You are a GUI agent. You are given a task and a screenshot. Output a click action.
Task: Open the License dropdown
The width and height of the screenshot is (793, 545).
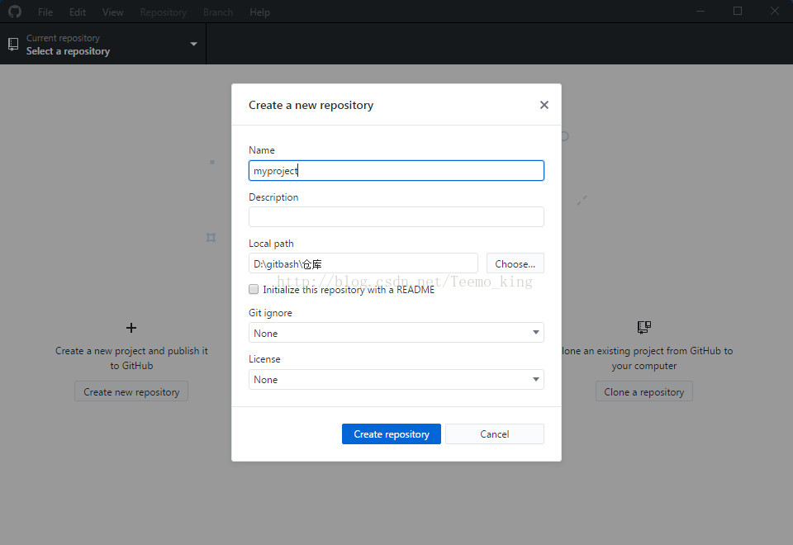coord(396,379)
